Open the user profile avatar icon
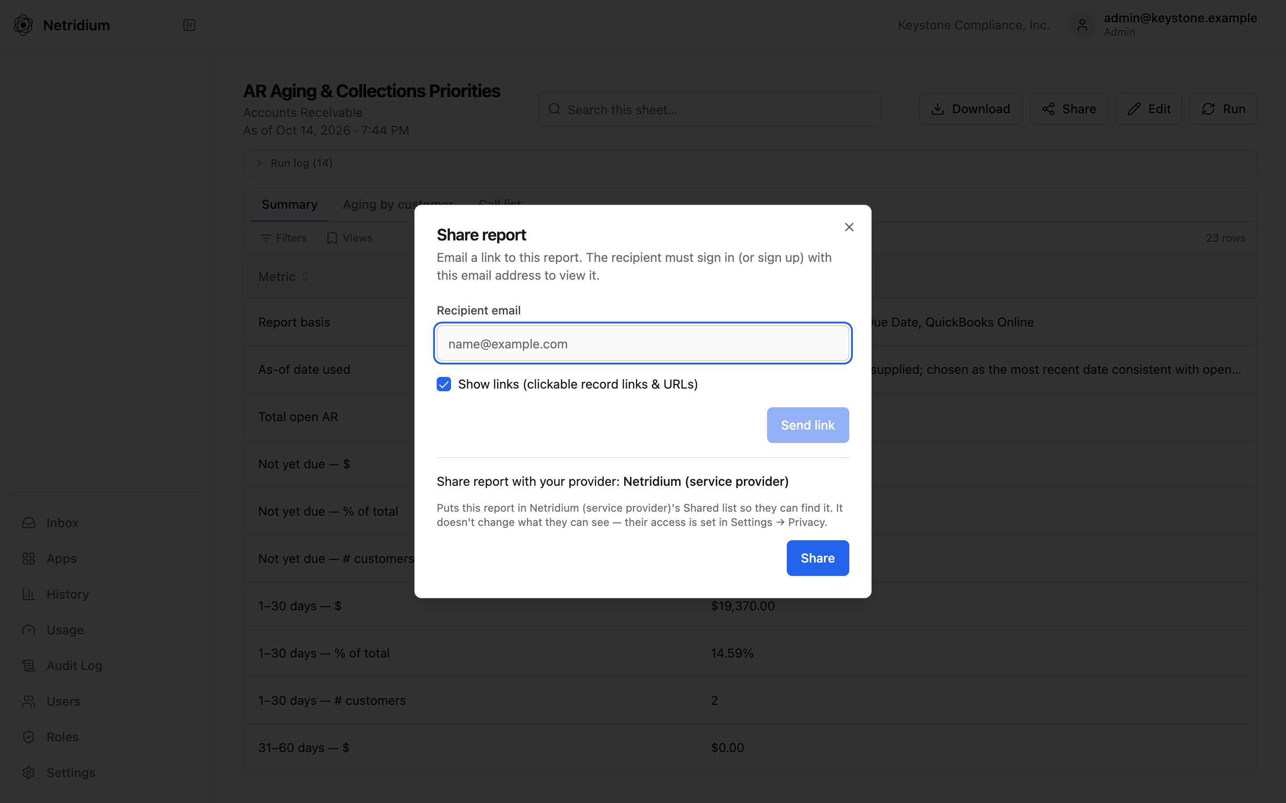Image resolution: width=1286 pixels, height=803 pixels. [x=1082, y=25]
